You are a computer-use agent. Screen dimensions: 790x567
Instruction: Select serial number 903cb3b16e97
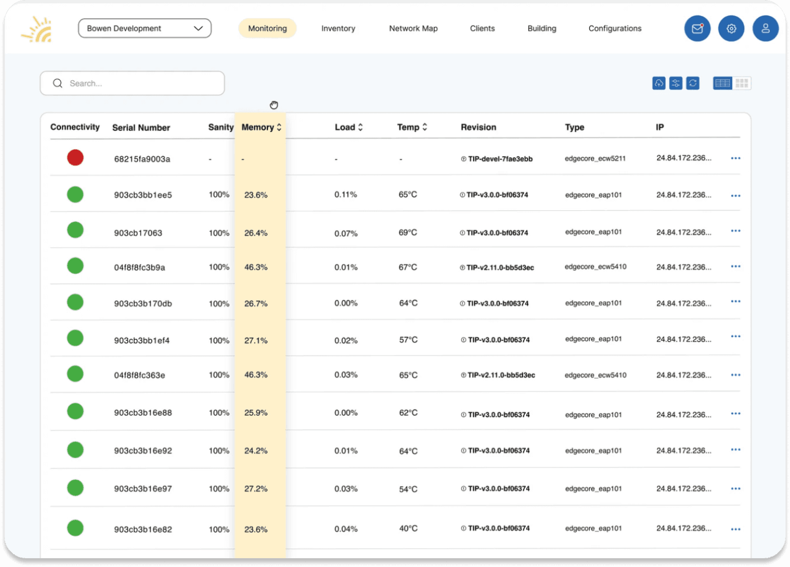click(x=143, y=489)
